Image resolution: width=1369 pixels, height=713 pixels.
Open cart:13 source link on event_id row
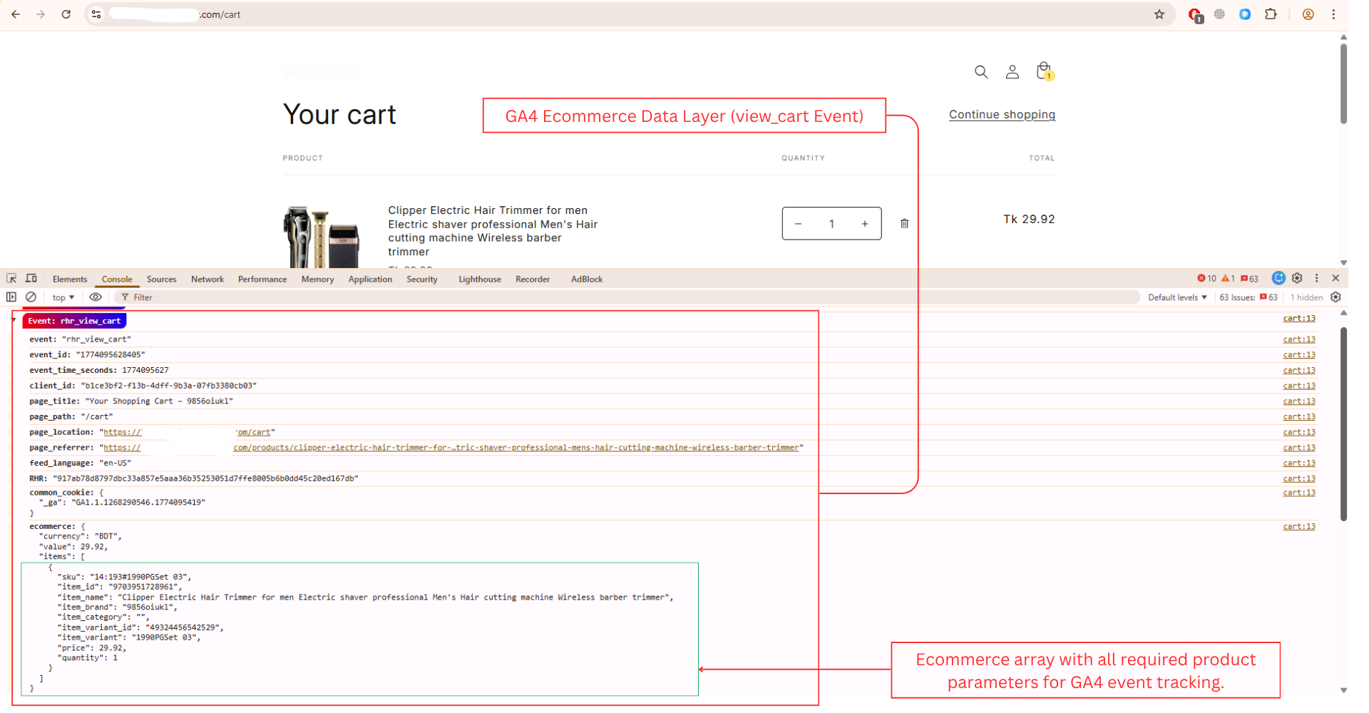pos(1299,355)
